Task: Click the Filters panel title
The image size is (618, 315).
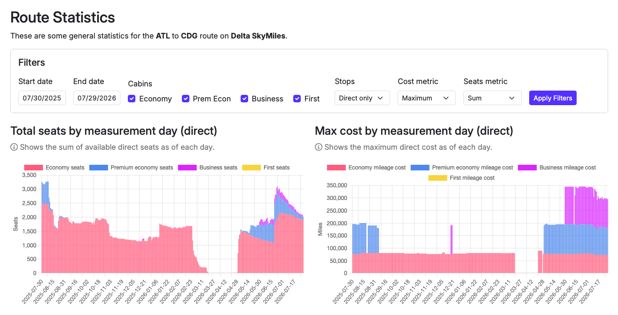Action: 31,62
